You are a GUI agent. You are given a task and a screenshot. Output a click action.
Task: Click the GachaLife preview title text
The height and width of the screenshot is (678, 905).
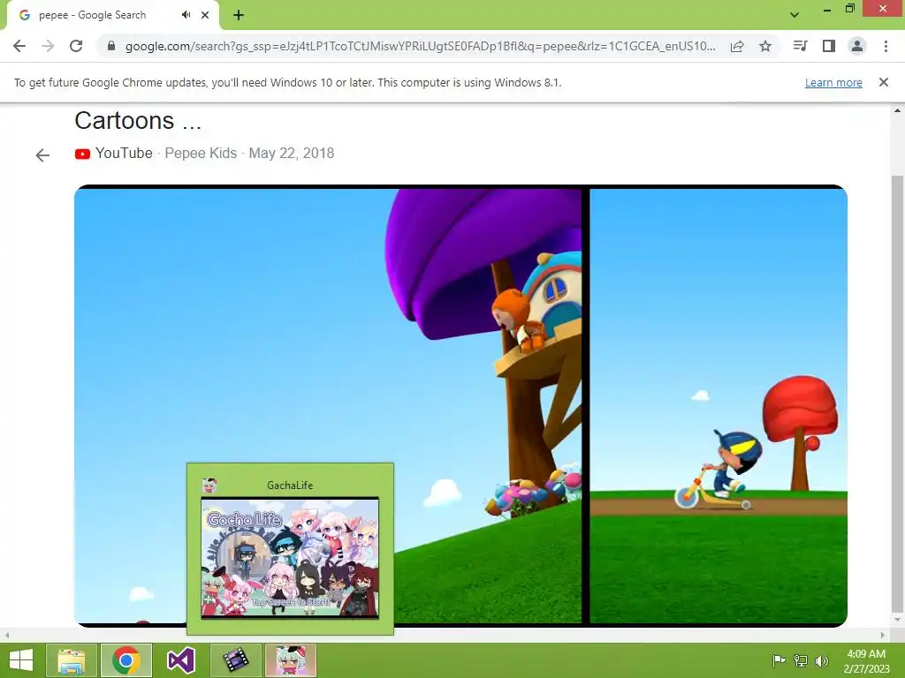click(290, 486)
